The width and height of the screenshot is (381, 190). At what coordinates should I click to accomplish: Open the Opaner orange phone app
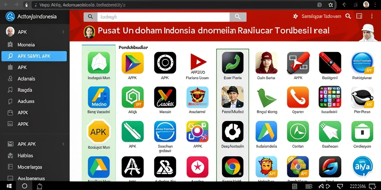tap(298, 97)
